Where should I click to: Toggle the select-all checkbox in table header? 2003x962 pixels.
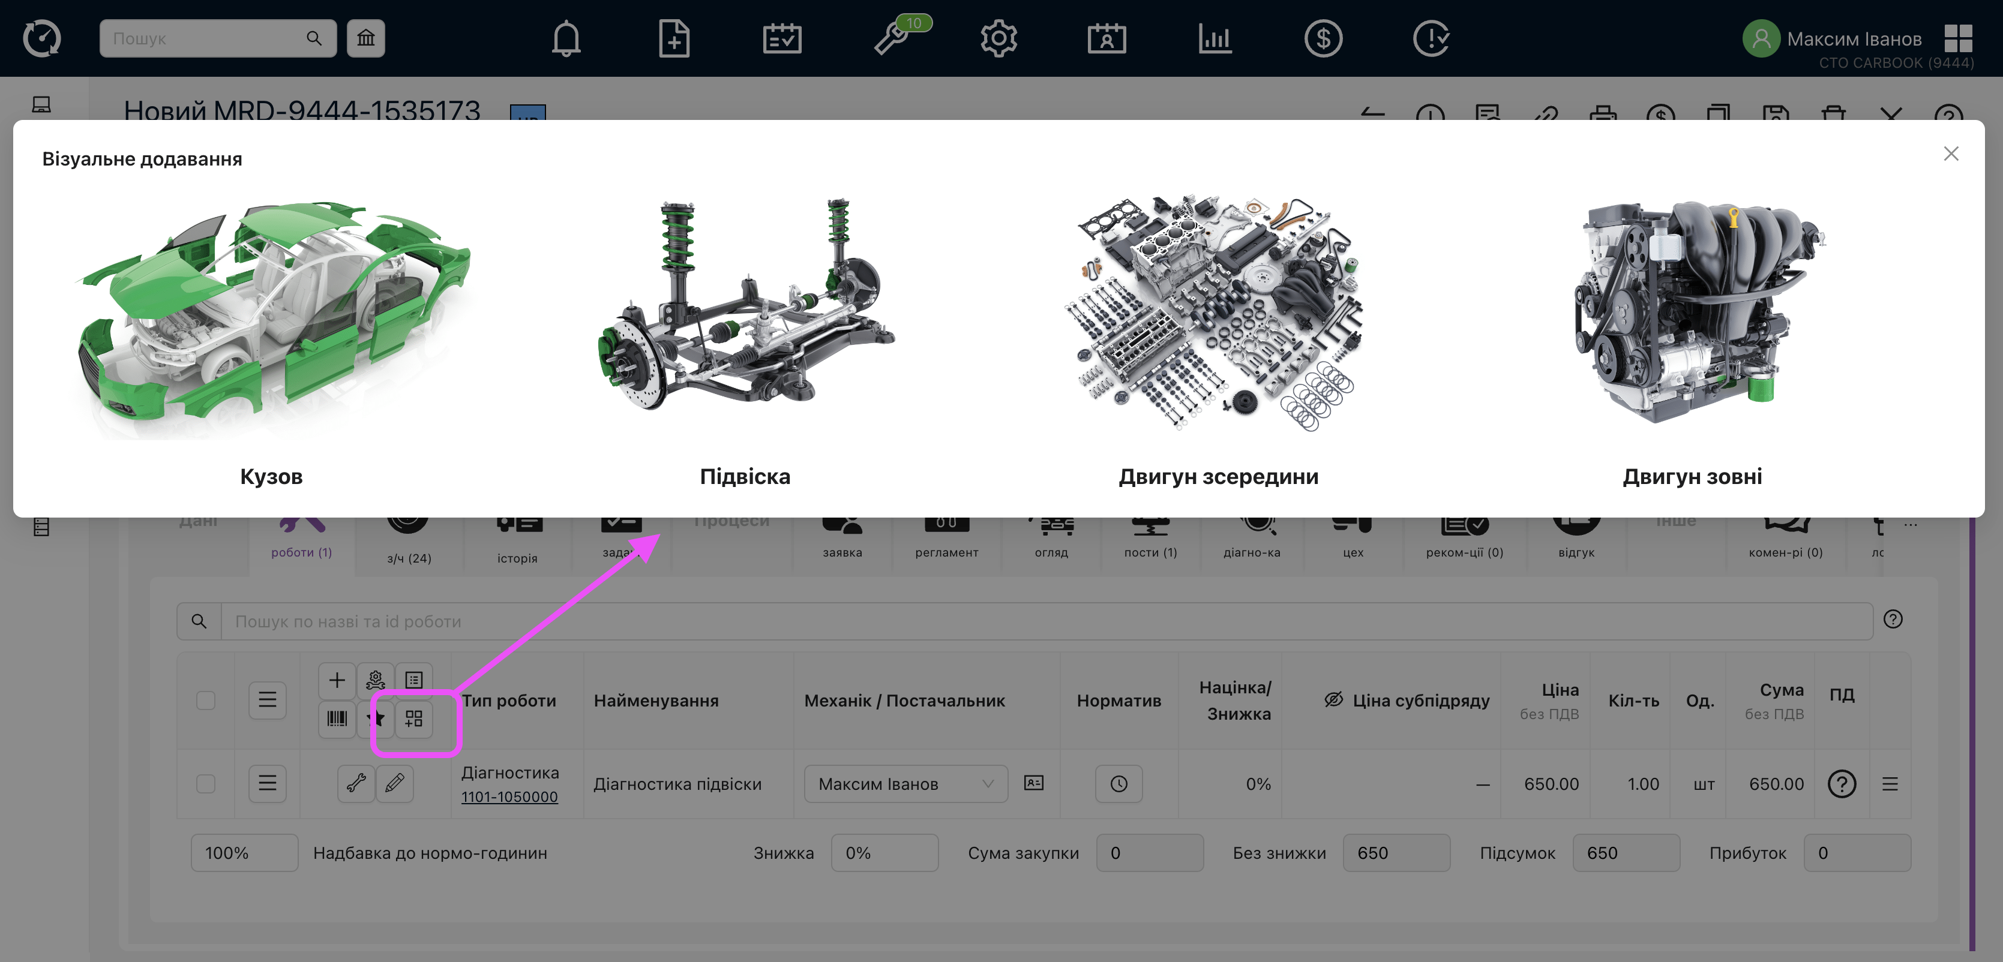pyautogui.click(x=205, y=700)
